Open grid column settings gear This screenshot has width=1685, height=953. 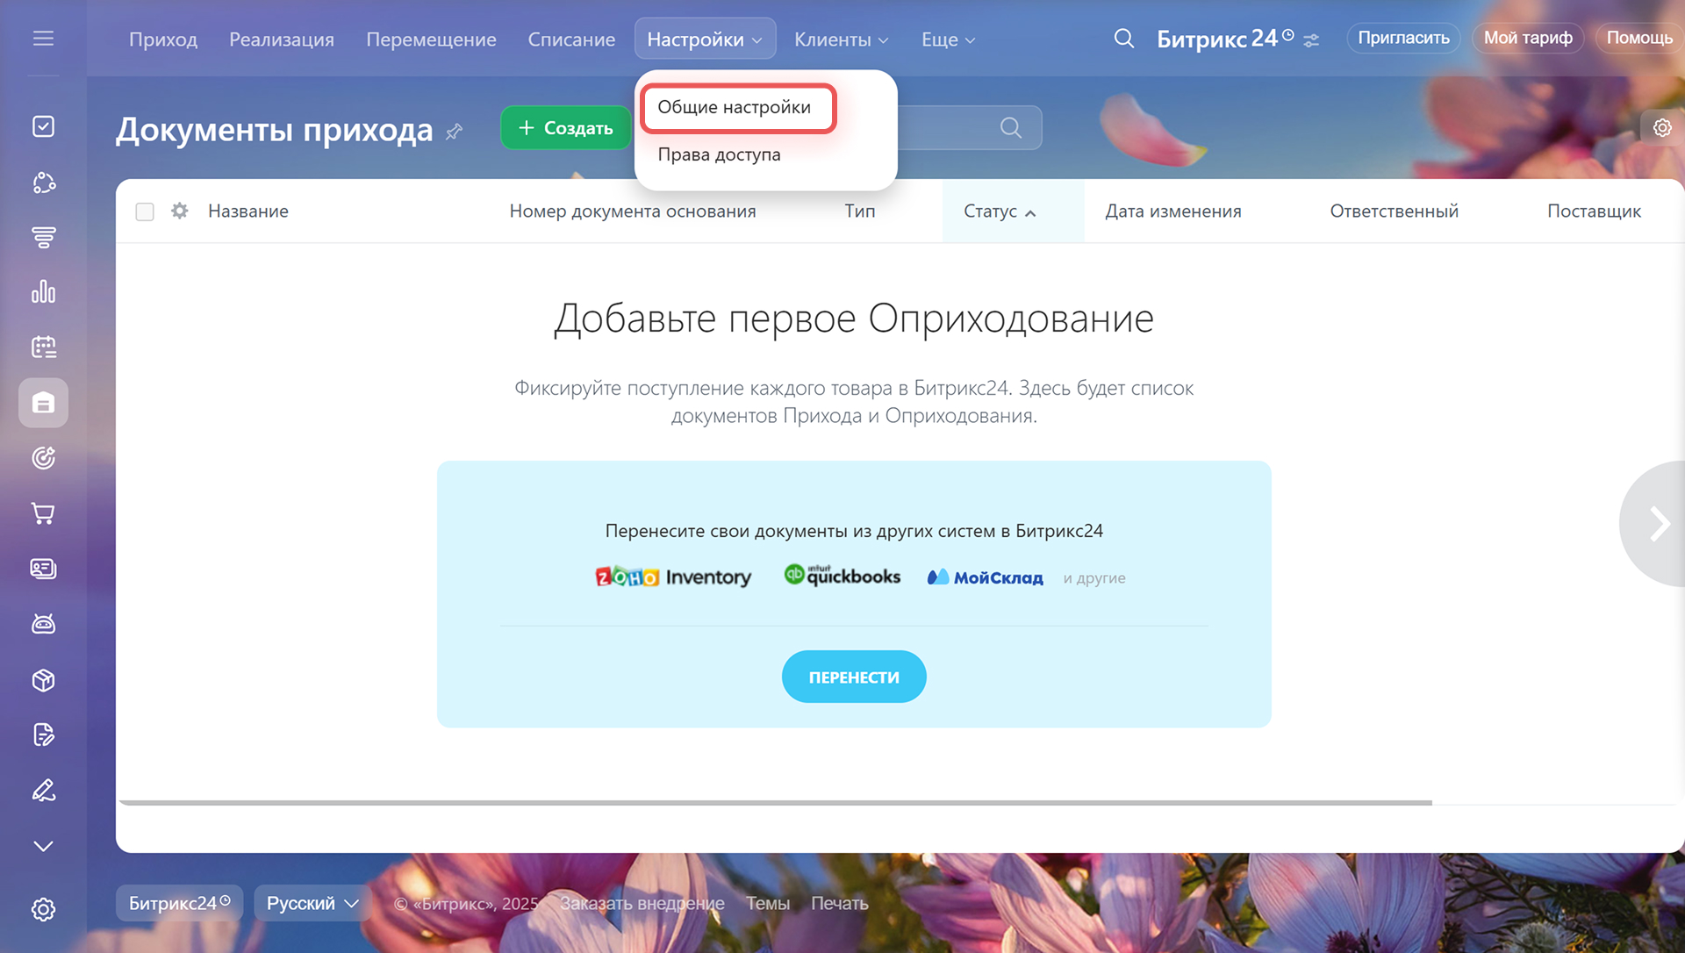click(180, 211)
